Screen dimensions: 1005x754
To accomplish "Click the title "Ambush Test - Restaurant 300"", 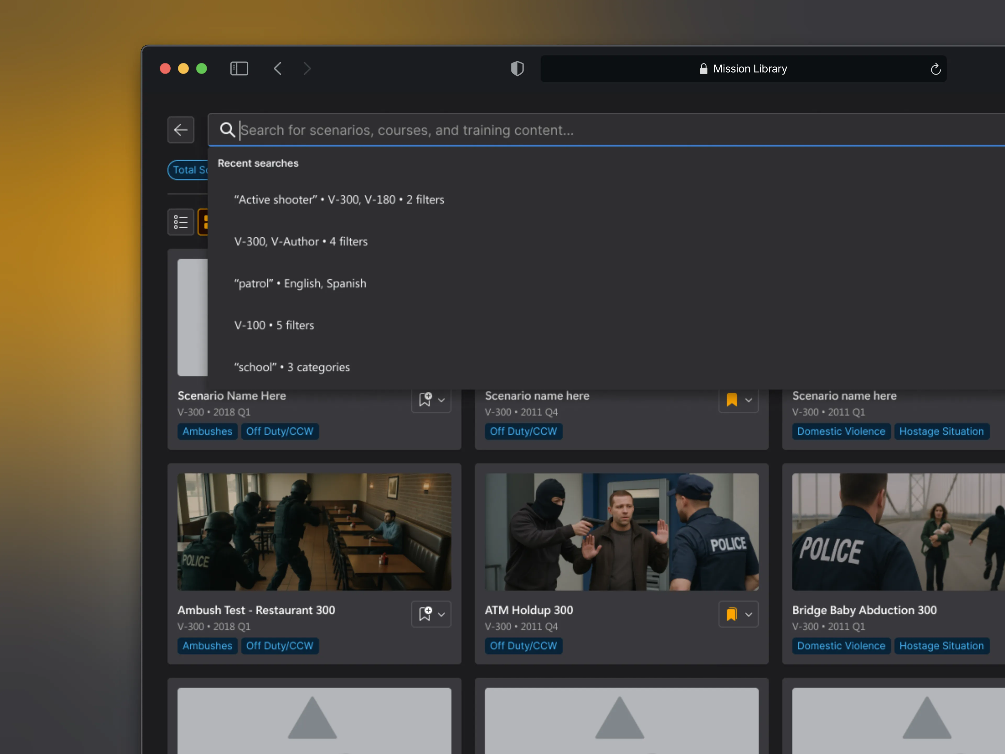I will (x=256, y=610).
